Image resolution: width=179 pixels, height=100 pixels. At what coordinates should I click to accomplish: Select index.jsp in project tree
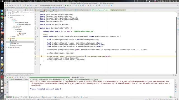coord(23,33)
